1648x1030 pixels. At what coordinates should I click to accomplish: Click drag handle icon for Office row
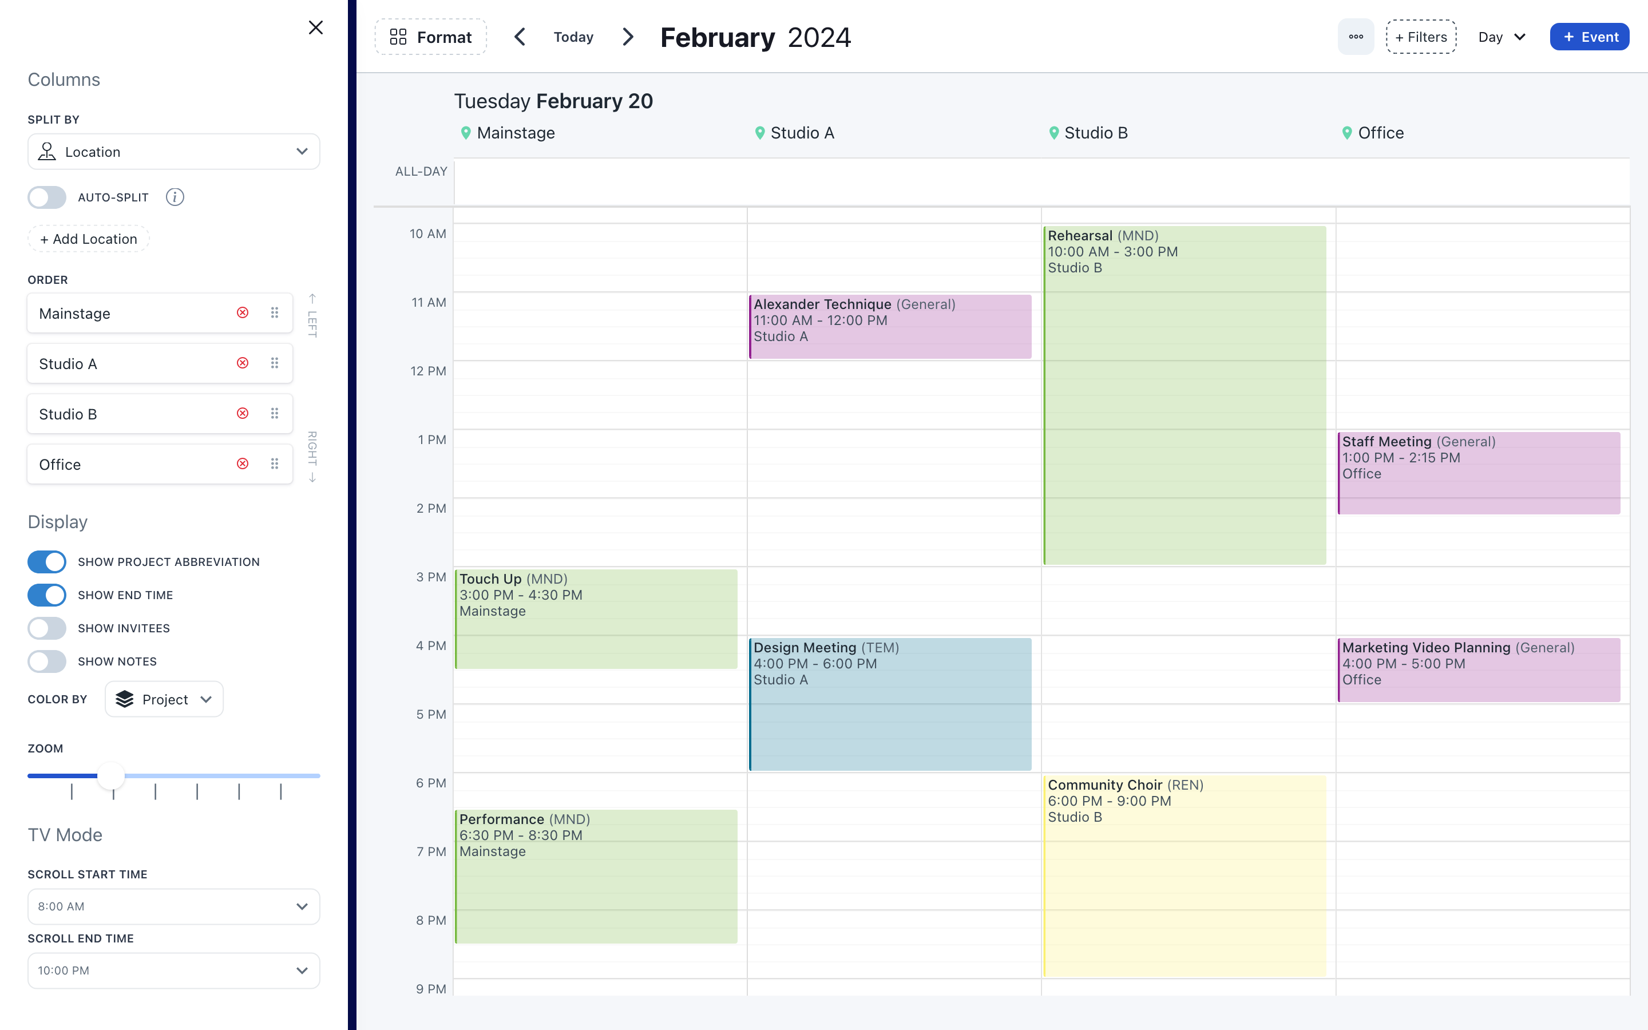coord(275,464)
